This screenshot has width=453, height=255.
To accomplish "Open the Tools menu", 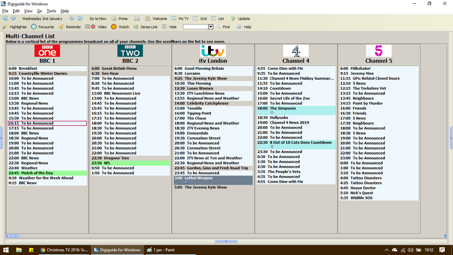I will click(51, 11).
